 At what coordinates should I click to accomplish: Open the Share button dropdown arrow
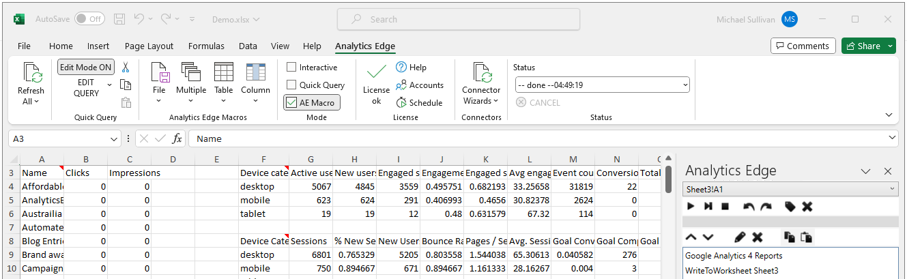coord(891,46)
